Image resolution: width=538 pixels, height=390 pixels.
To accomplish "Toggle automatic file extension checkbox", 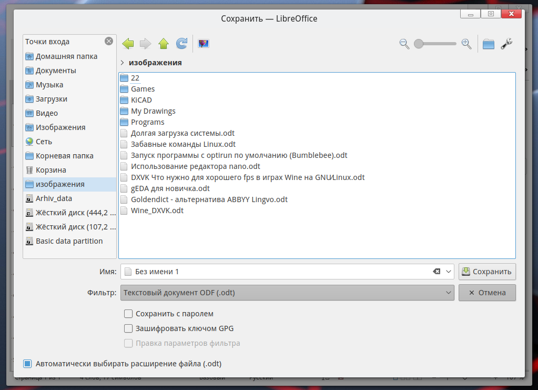I will tap(27, 364).
